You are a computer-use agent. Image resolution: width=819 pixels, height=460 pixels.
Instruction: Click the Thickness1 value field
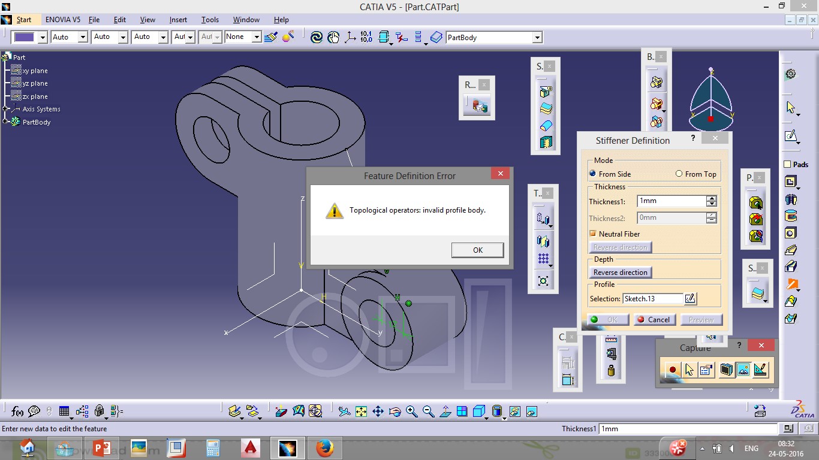point(671,201)
